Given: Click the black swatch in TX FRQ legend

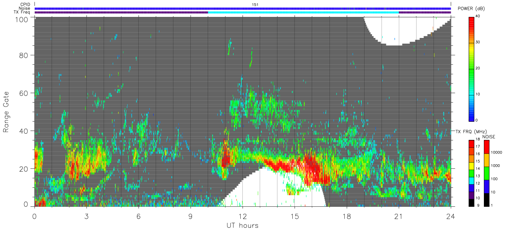Looking at the screenshot, I should coord(471,203).
